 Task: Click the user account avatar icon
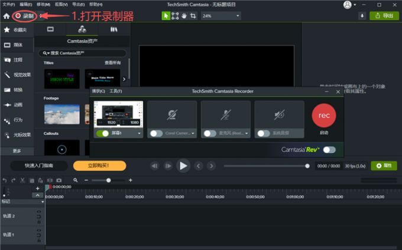coord(347,5)
